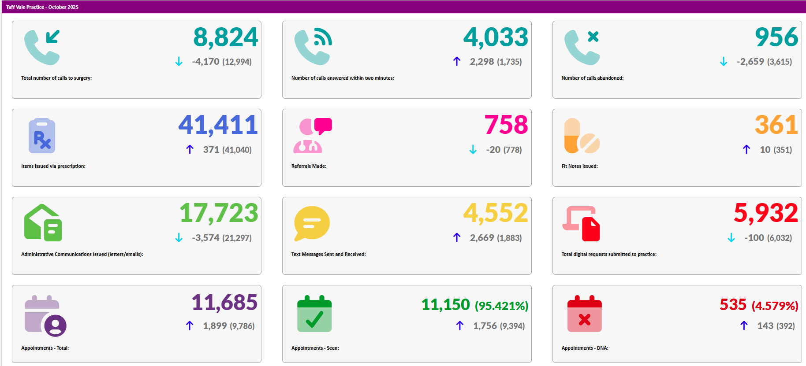Viewport: 806px width, 366px height.
Task: Click the green envelope communications icon
Action: (x=43, y=223)
